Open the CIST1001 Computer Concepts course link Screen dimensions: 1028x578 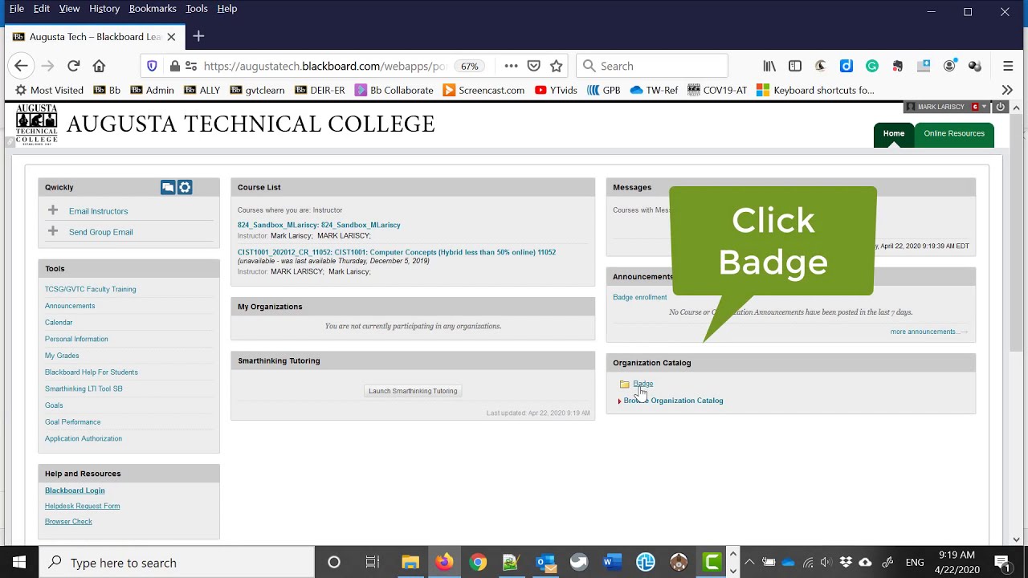[x=397, y=252]
